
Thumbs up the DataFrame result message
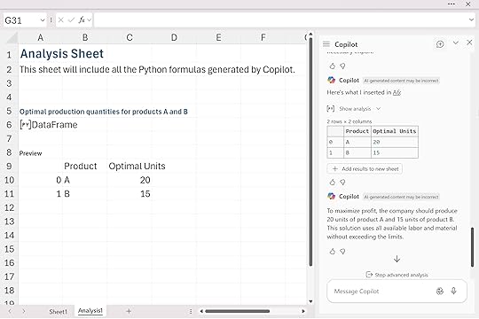(x=333, y=183)
